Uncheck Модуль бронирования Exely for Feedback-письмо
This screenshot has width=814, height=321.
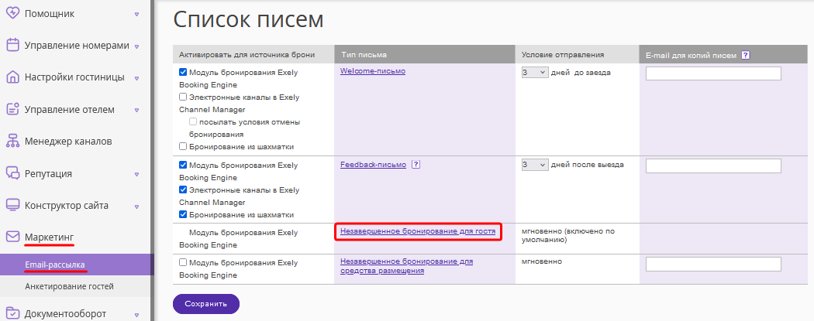(x=183, y=166)
